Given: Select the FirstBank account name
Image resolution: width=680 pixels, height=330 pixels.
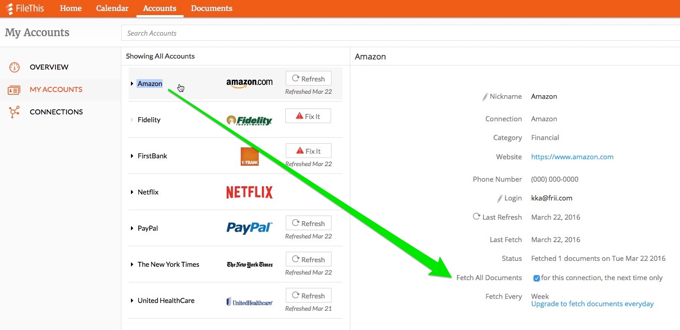Looking at the screenshot, I should click(x=152, y=156).
